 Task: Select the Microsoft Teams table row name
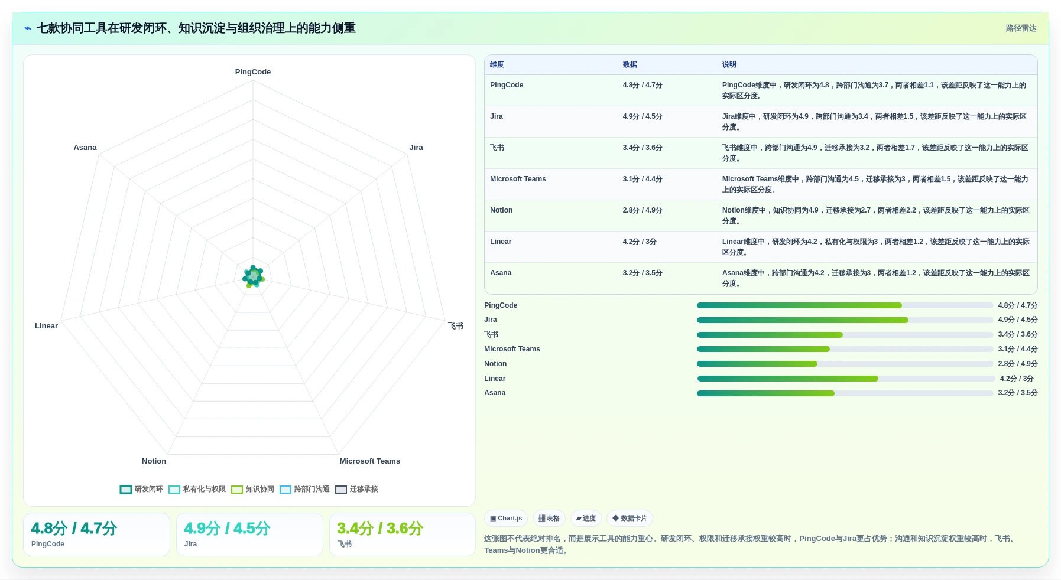(518, 179)
